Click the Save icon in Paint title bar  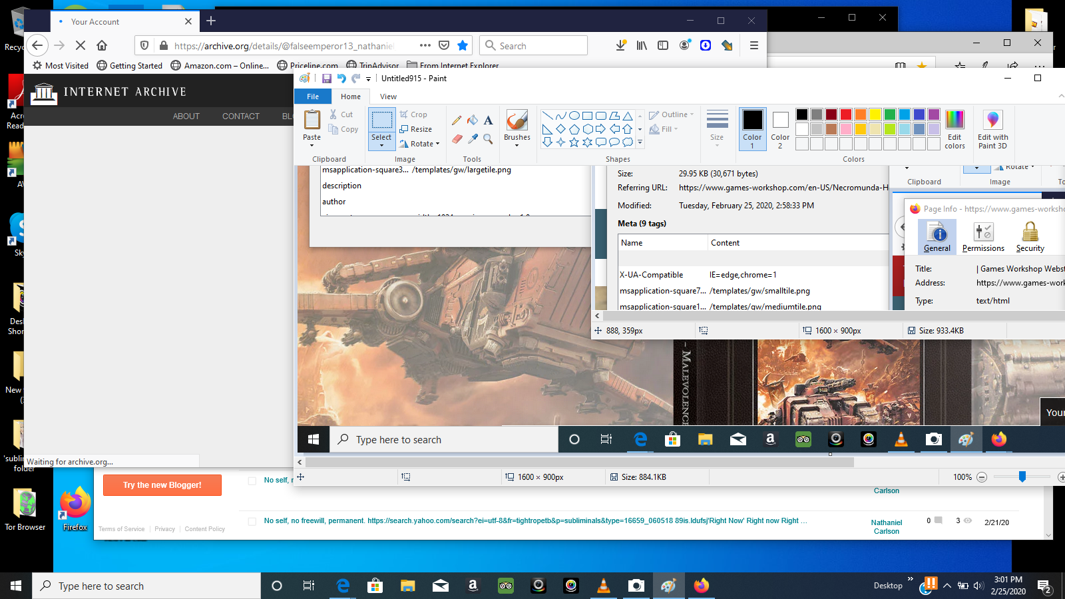pyautogui.click(x=327, y=79)
